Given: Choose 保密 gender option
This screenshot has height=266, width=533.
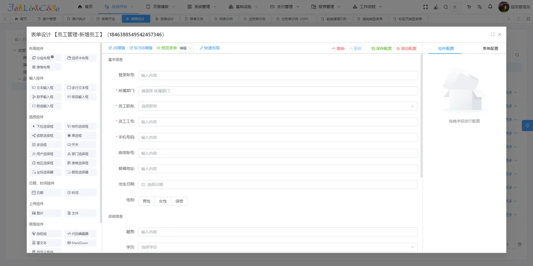Looking at the screenshot, I should [179, 201].
